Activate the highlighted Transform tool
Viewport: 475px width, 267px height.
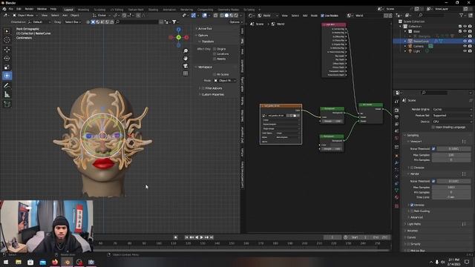(x=7, y=76)
